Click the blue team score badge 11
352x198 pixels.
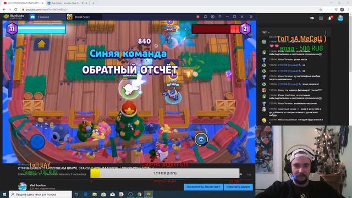12,29
